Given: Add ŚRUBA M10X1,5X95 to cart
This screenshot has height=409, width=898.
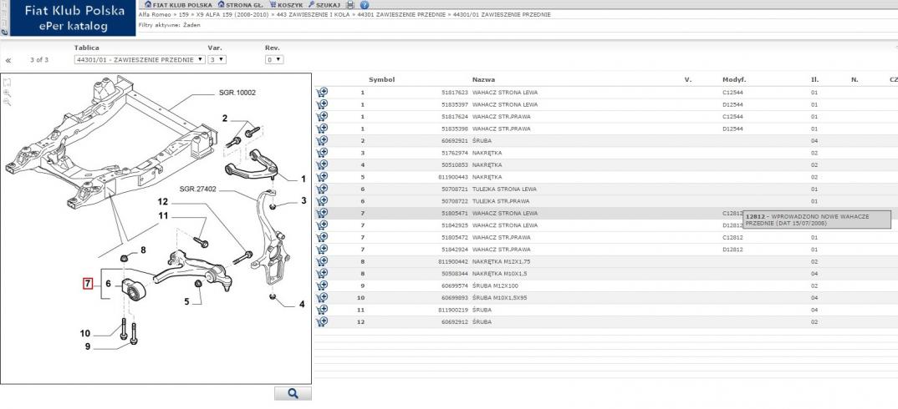Looking at the screenshot, I should click(x=322, y=297).
